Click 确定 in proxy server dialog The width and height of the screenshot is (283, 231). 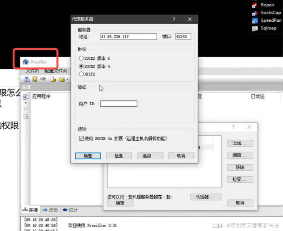click(88, 156)
